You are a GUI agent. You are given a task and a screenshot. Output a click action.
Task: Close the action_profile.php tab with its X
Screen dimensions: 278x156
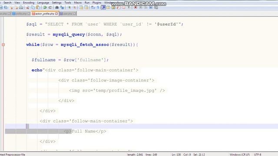pyautogui.click(x=56, y=13)
